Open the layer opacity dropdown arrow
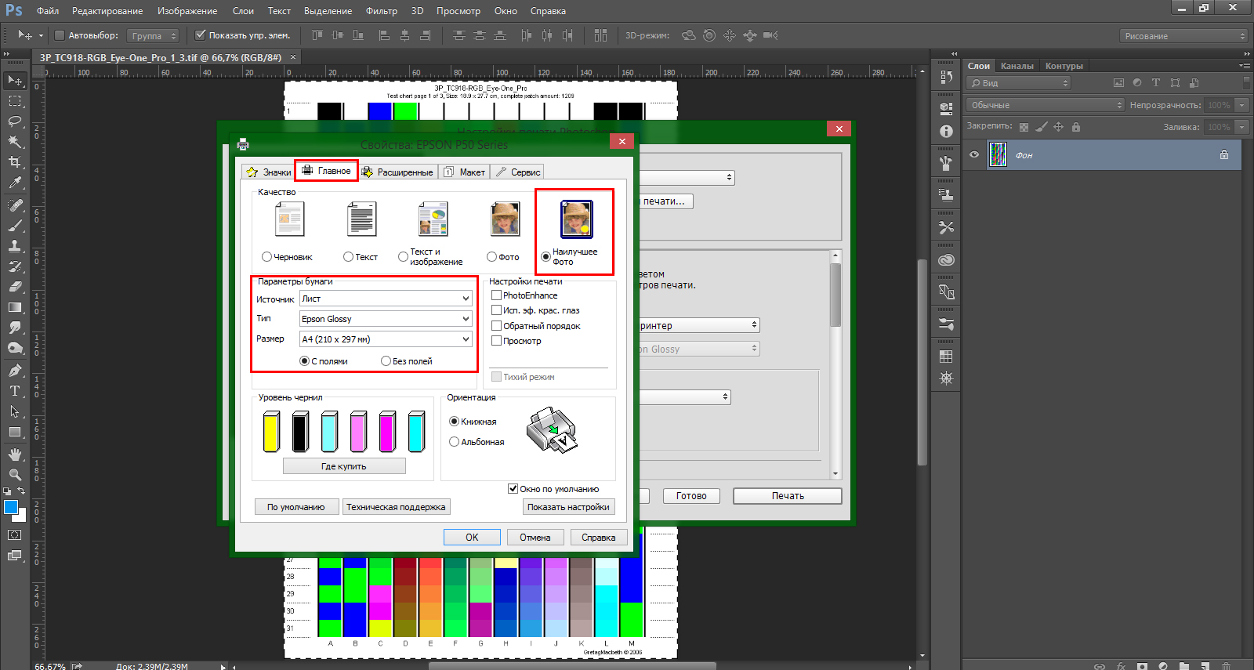This screenshot has height=670, width=1254. pos(1242,105)
